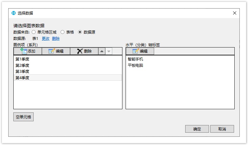This screenshot has width=248, height=145.
Task: Select the 数据源 radio option
Action: pyautogui.click(x=80, y=32)
